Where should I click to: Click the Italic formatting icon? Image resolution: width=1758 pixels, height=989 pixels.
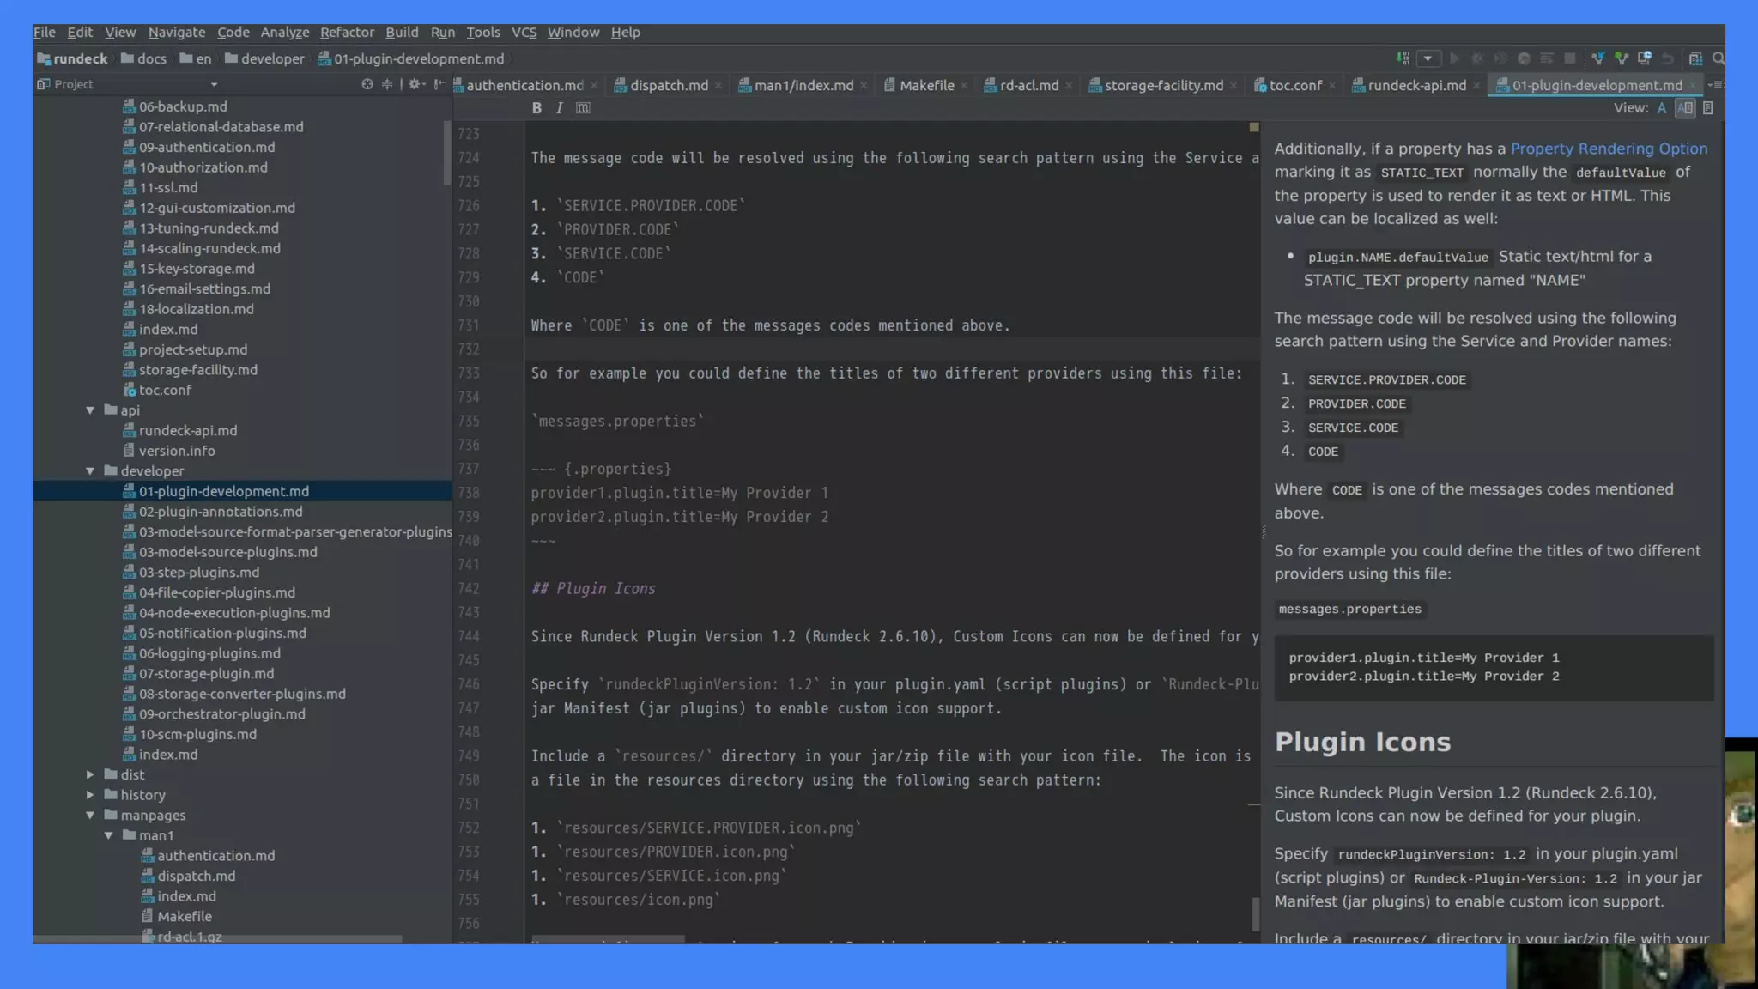pyautogui.click(x=559, y=108)
